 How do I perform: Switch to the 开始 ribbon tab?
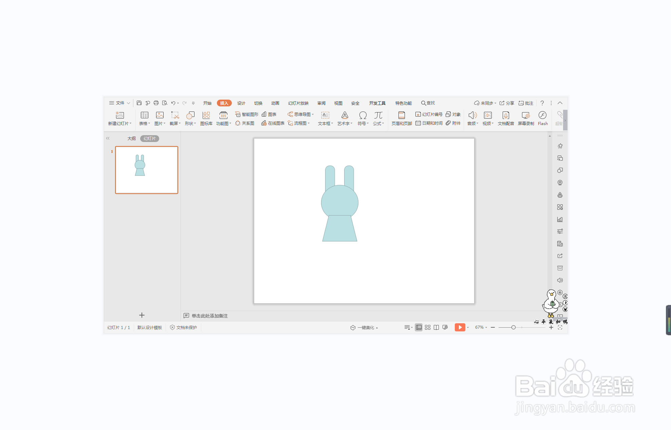[x=207, y=103]
